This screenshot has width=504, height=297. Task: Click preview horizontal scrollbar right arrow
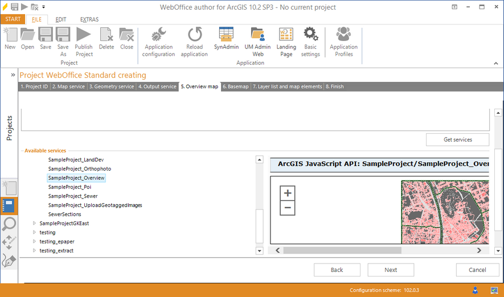(479, 250)
